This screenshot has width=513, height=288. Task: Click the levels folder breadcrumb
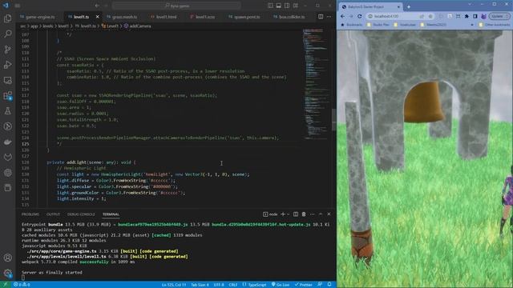pos(48,26)
